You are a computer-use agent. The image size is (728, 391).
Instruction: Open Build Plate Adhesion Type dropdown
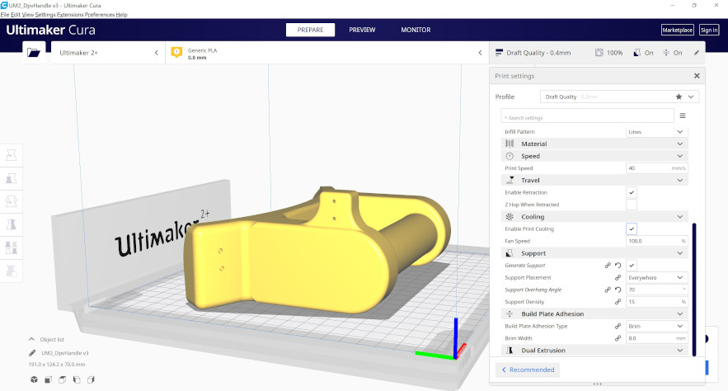coord(656,326)
